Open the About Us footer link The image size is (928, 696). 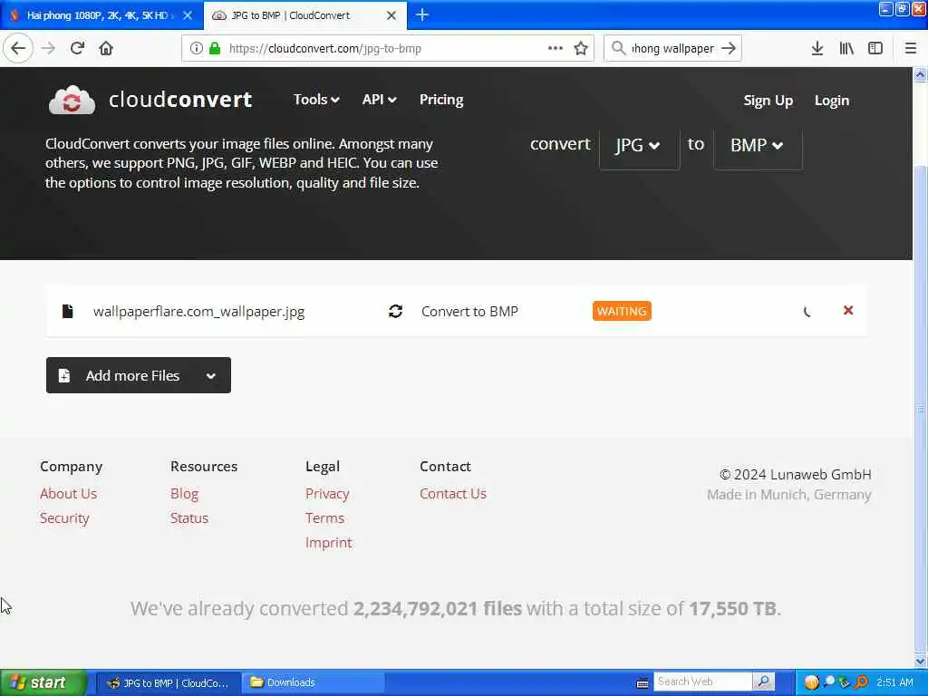point(69,494)
